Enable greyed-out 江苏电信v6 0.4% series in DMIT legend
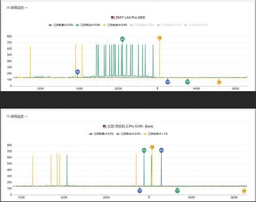This screenshot has height=202, width=256. [x=196, y=25]
